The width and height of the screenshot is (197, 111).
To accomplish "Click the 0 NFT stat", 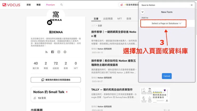I will 76,65.
